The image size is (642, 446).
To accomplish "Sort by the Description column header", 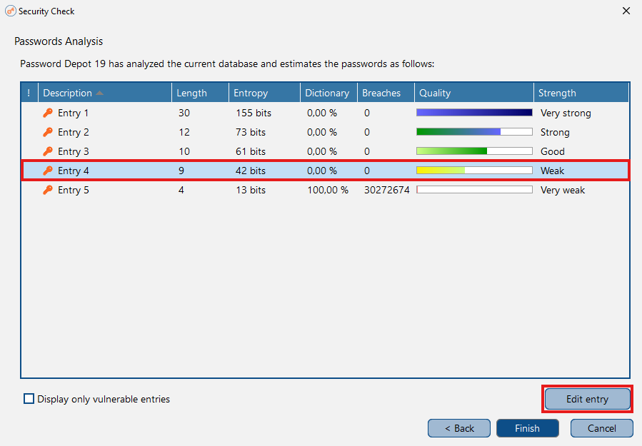I will [105, 93].
